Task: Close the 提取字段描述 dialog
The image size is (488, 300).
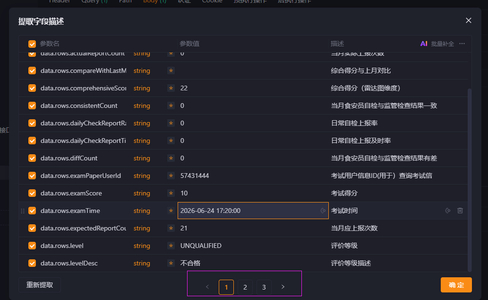Action: click(468, 20)
